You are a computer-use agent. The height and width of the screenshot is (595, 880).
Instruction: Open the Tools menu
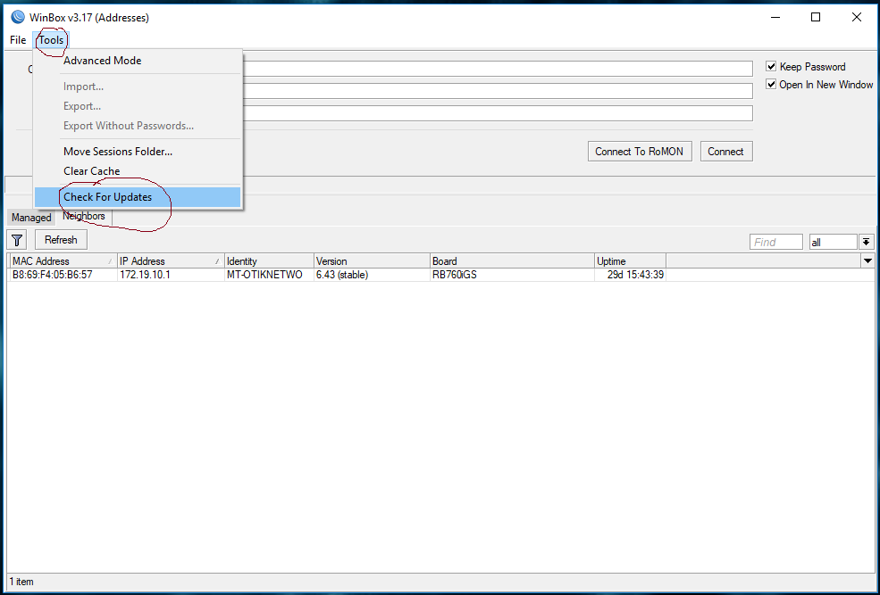pos(51,40)
